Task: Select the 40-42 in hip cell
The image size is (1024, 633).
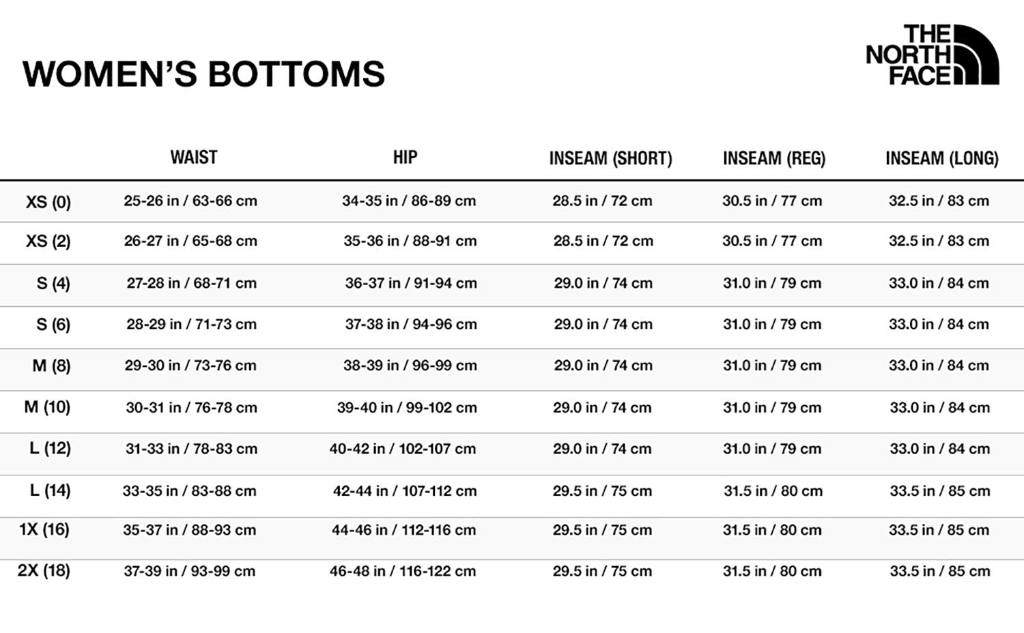Action: [x=402, y=449]
